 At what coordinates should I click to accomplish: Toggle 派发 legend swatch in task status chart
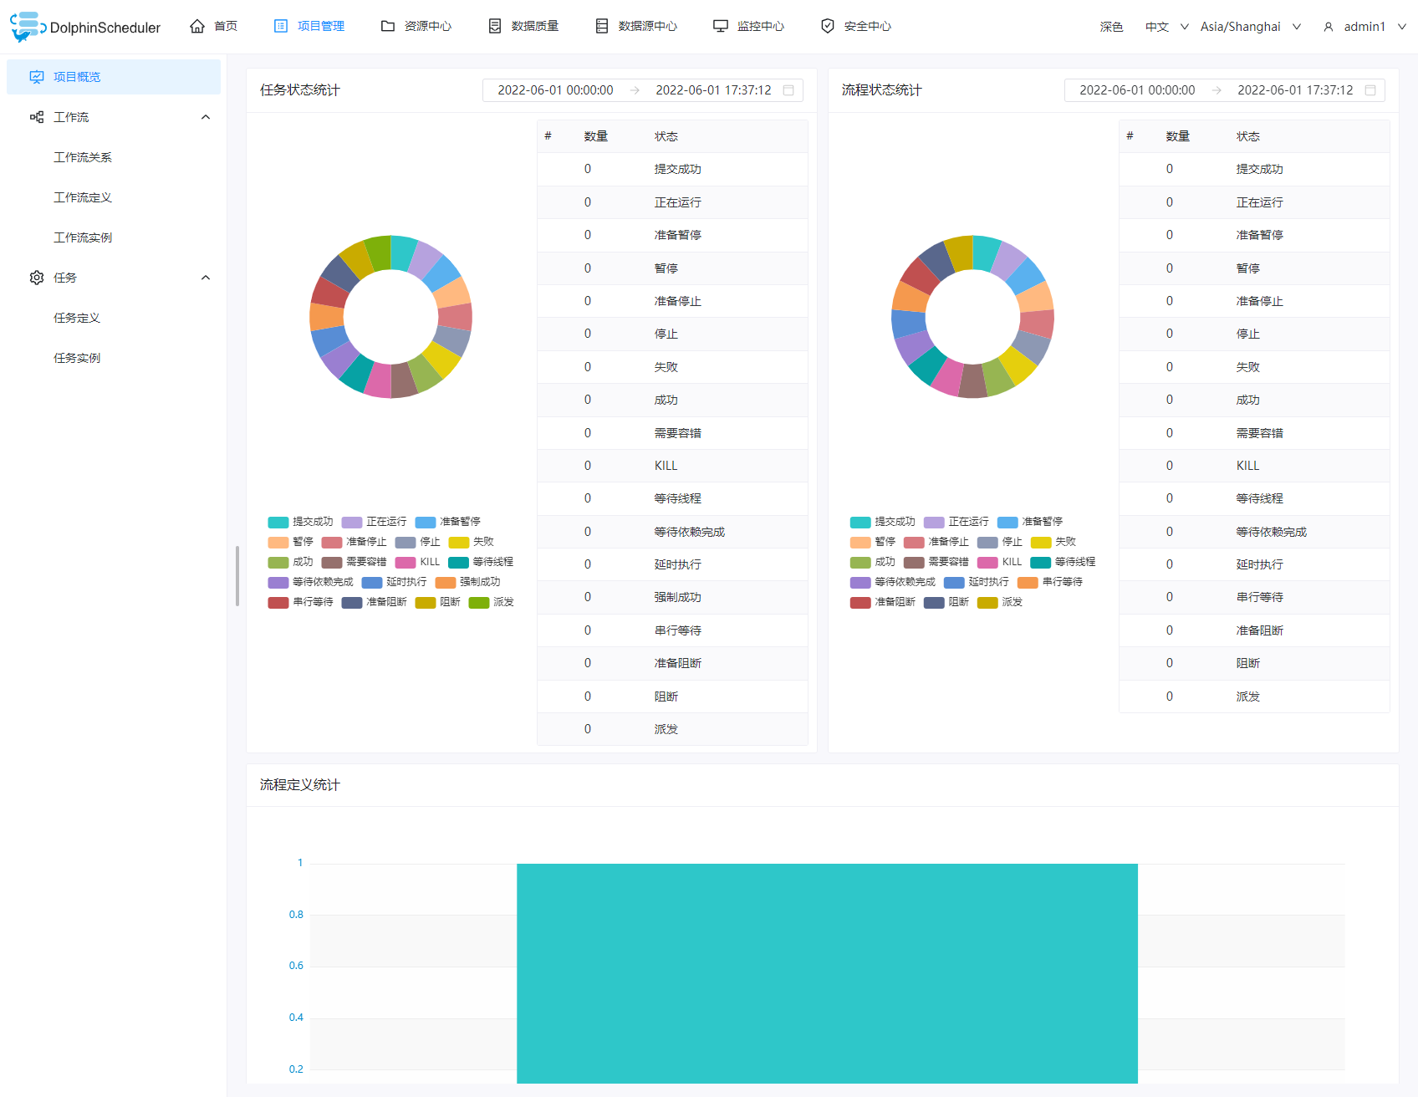point(479,602)
